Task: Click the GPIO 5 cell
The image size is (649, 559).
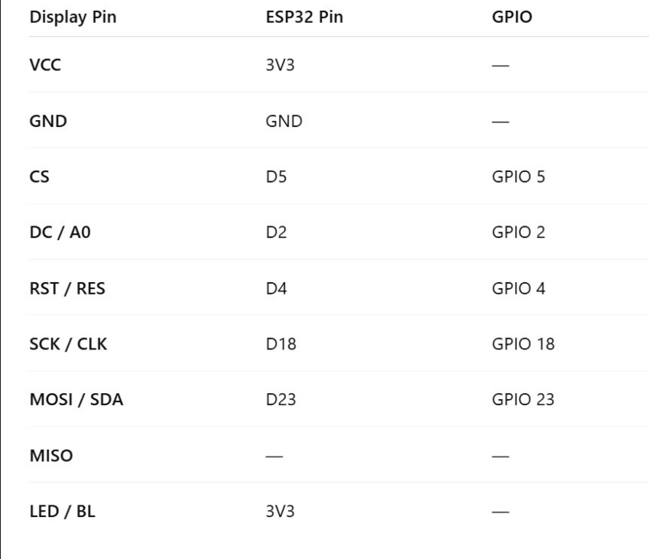Action: [518, 177]
